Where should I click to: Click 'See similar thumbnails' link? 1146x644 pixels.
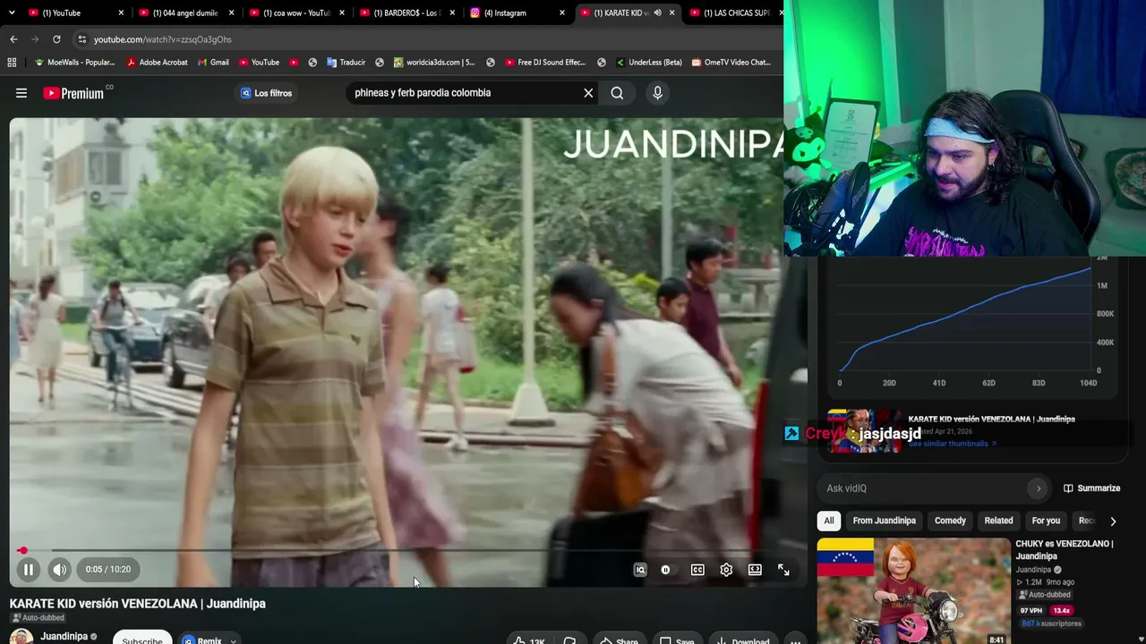tap(952, 444)
